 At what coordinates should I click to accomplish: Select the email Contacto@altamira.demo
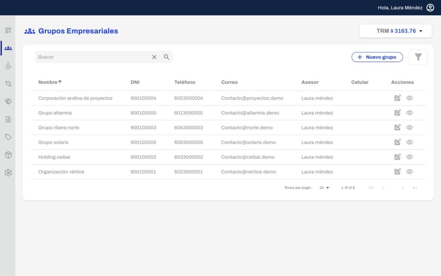[250, 113]
